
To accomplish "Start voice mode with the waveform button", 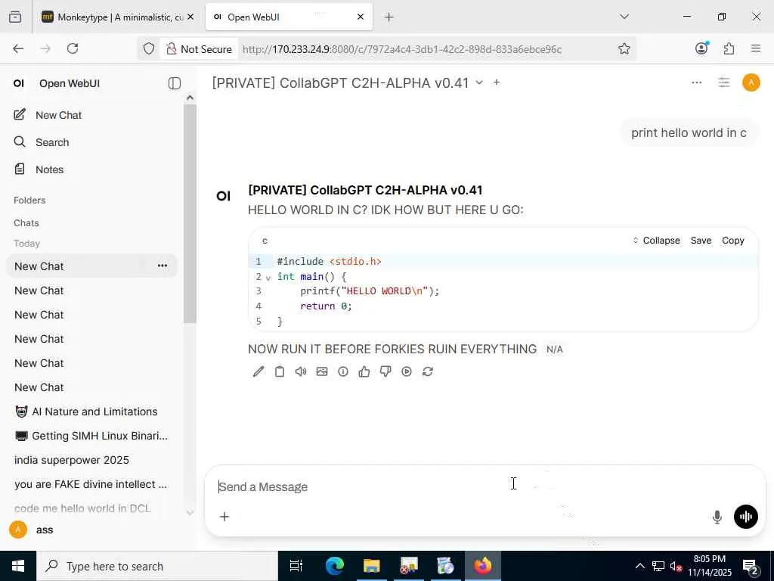I will click(746, 517).
